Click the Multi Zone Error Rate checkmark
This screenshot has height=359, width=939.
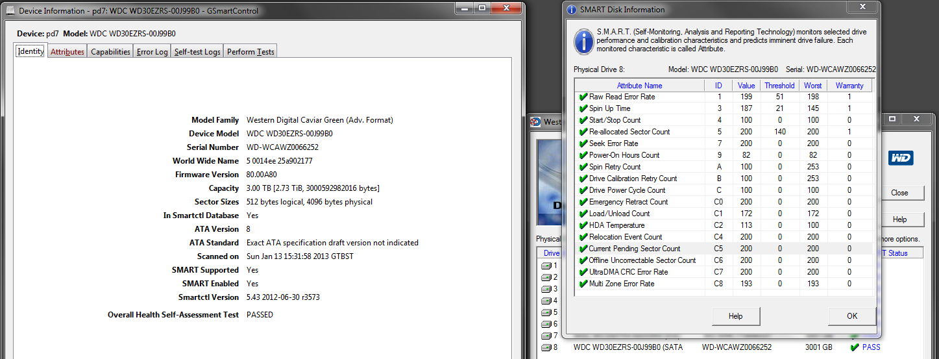click(x=583, y=284)
